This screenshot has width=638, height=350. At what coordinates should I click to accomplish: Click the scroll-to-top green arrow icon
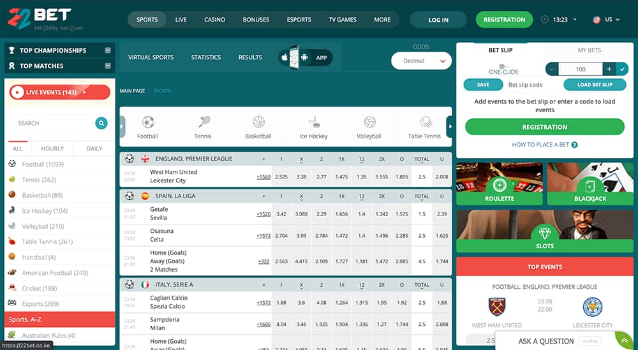click(x=623, y=339)
